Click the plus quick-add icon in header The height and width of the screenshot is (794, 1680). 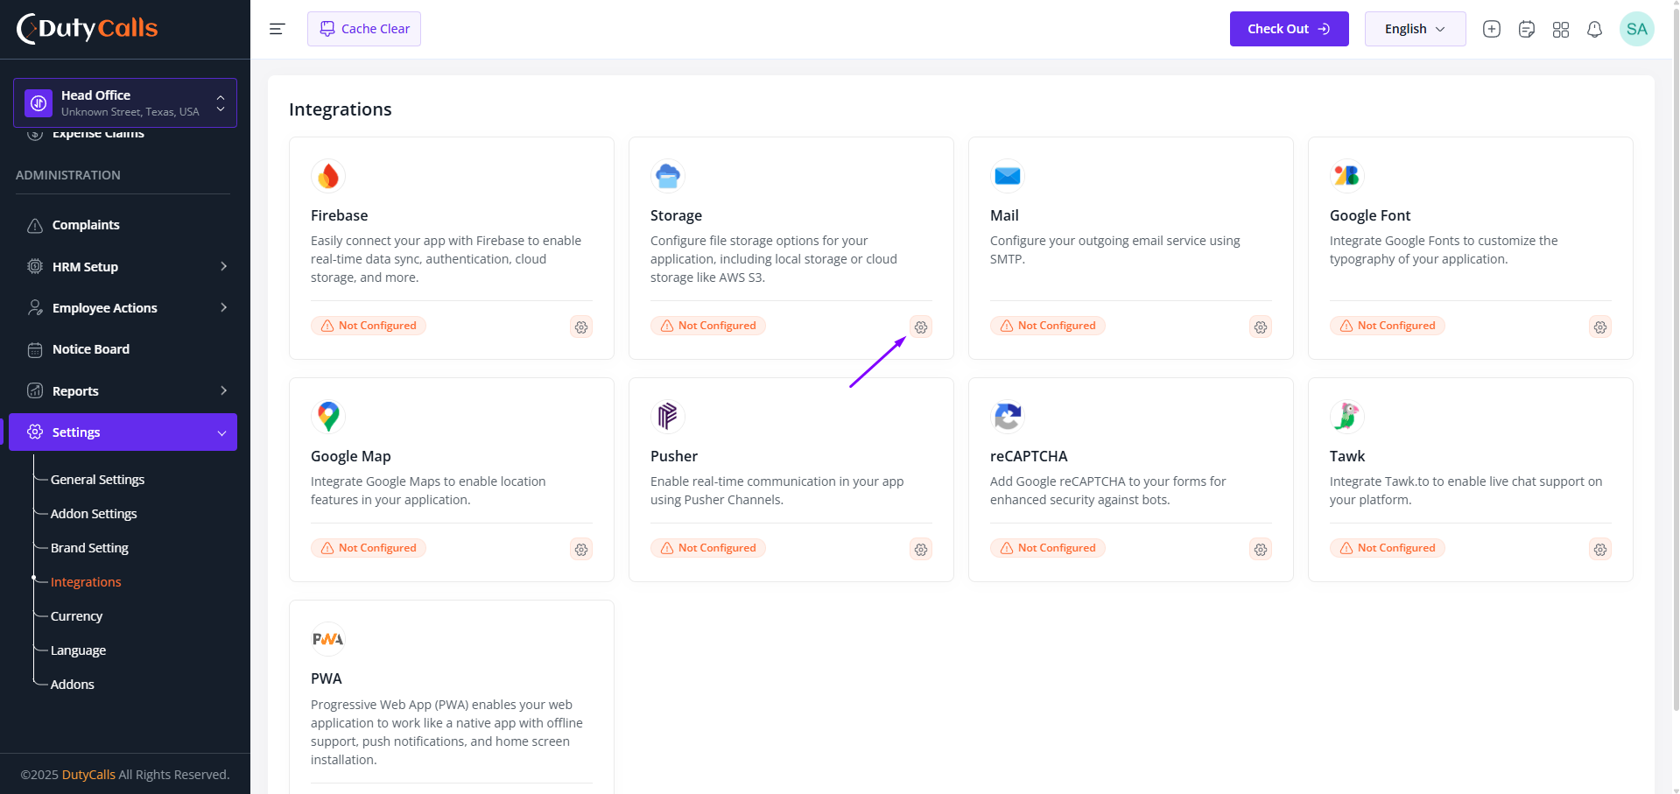point(1492,29)
